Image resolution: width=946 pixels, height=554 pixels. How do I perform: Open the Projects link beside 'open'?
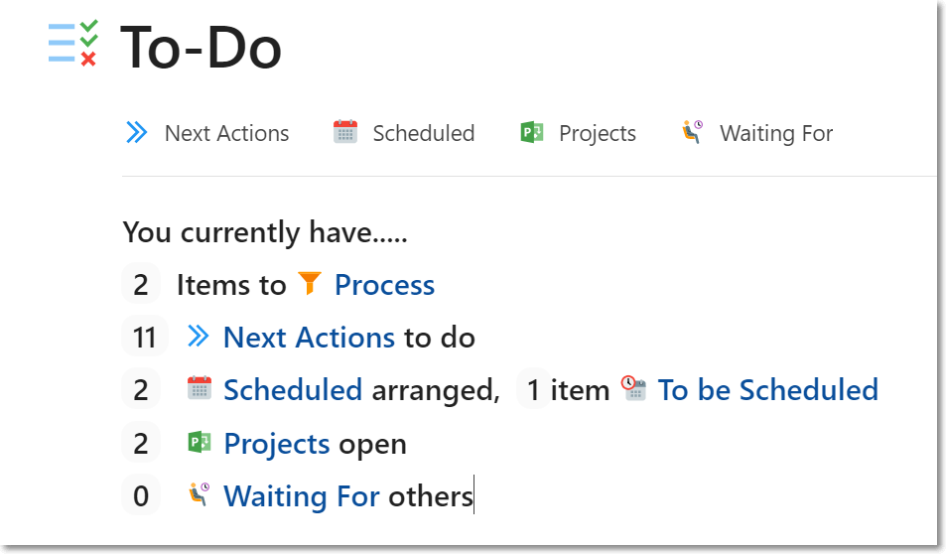(x=277, y=444)
